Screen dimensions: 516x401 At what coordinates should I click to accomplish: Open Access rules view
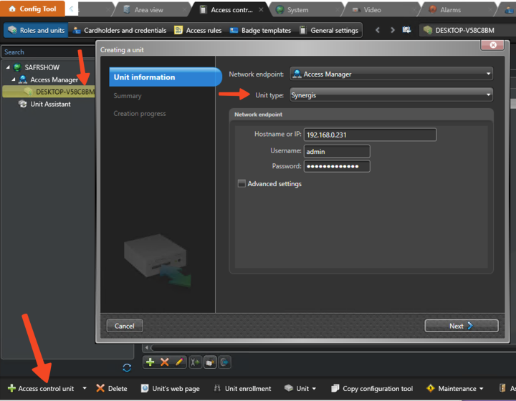pyautogui.click(x=198, y=30)
